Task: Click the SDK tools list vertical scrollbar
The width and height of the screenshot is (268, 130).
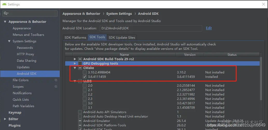Action: (261, 79)
